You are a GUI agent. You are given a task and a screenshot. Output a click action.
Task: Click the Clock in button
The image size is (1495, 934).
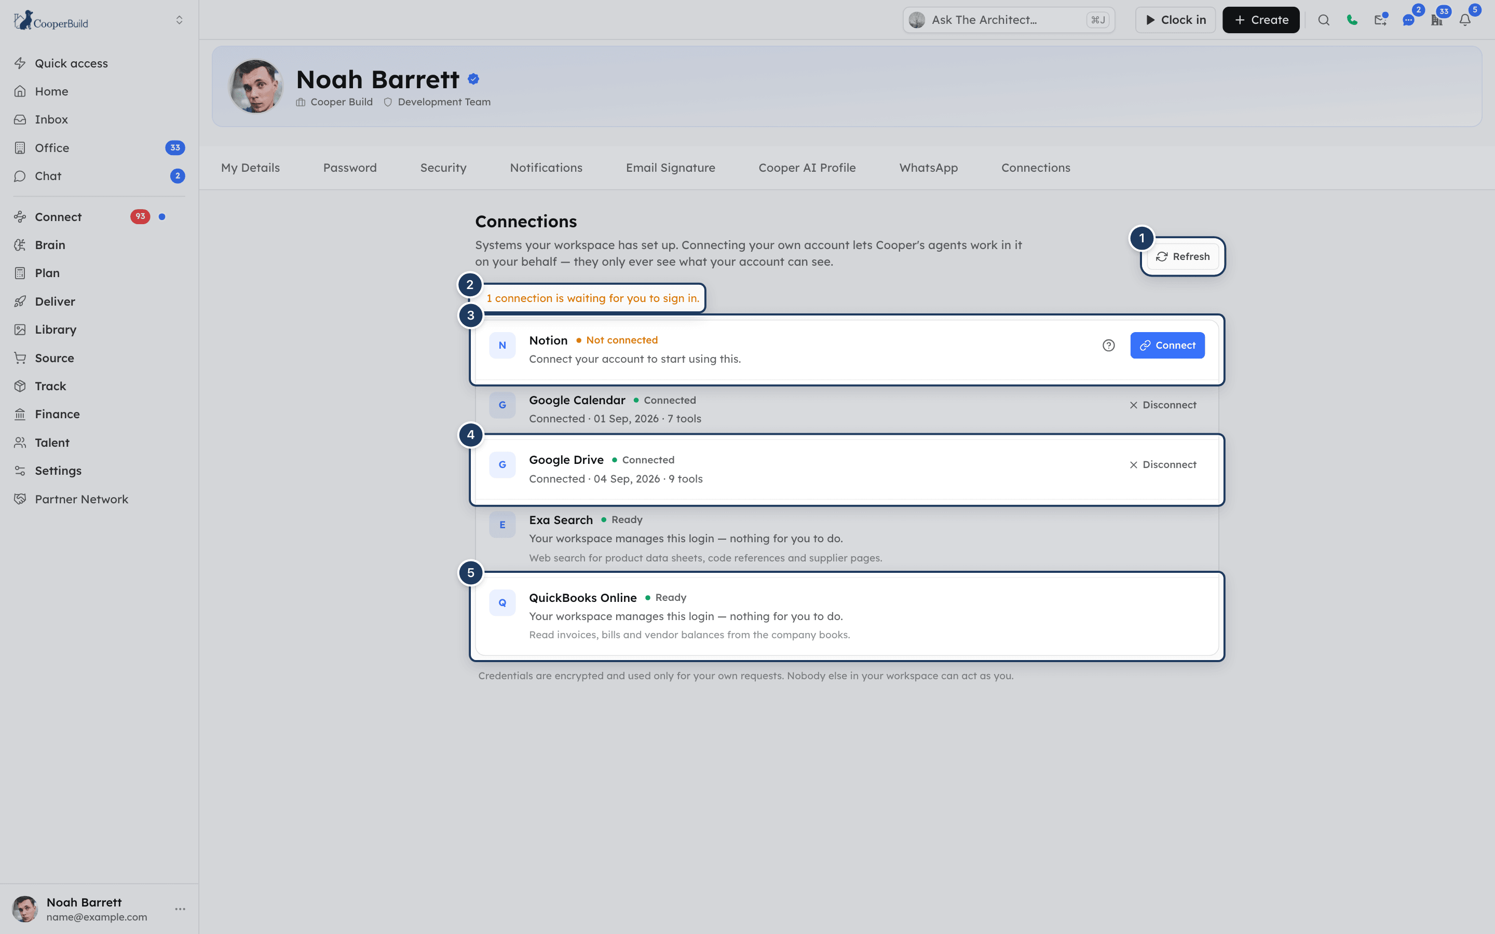1175,20
